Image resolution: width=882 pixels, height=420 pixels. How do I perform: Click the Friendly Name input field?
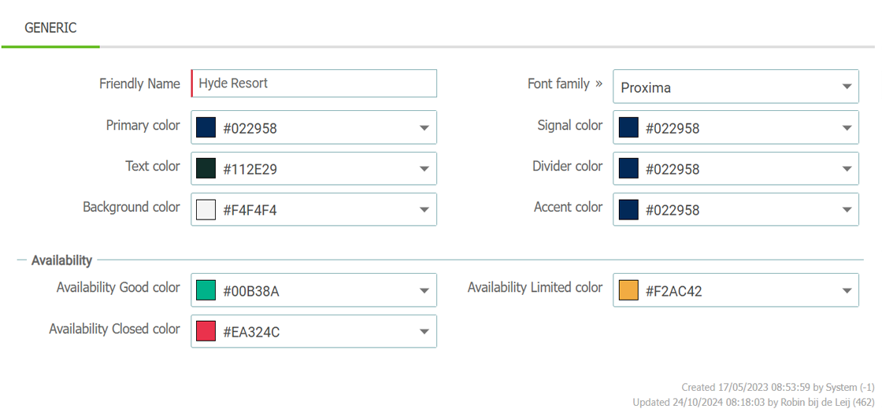[314, 83]
